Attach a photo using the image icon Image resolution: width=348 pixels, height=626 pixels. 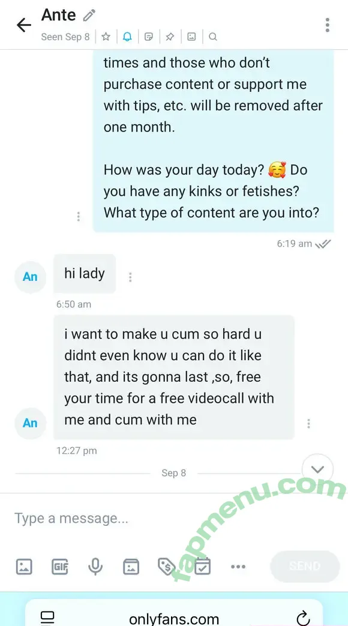click(x=24, y=567)
